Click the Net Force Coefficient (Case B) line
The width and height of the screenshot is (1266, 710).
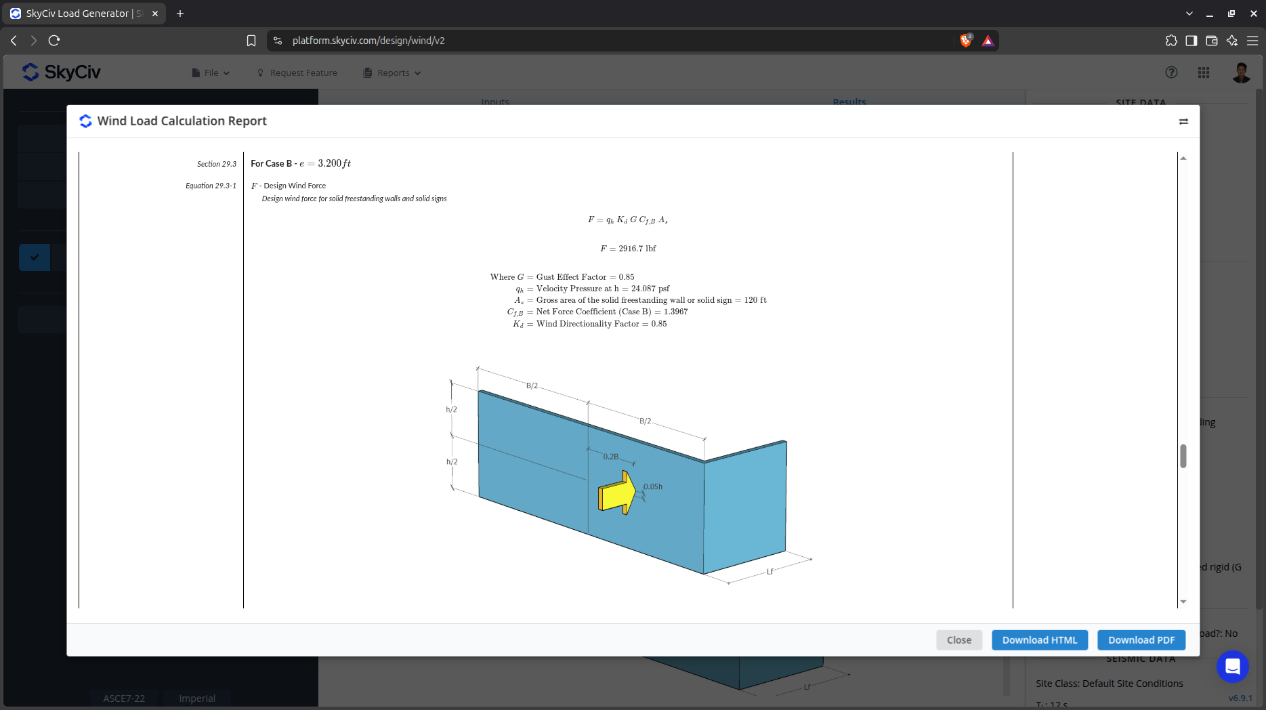(x=597, y=312)
